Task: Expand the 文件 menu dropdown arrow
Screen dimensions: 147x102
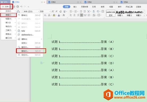Action: pos(10,7)
